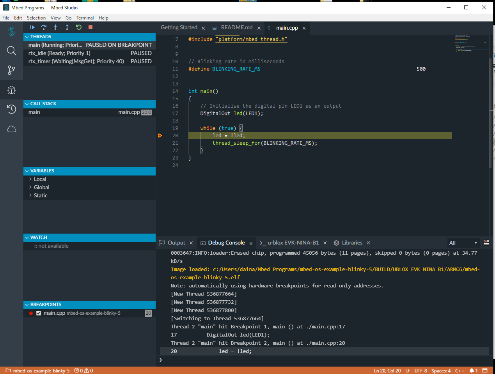Click the Step Over debug icon

click(x=44, y=27)
